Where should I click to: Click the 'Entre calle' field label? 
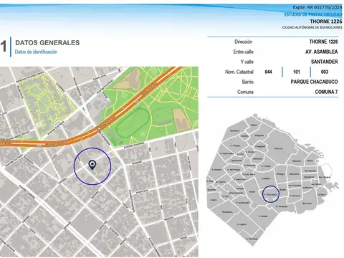tap(244, 52)
